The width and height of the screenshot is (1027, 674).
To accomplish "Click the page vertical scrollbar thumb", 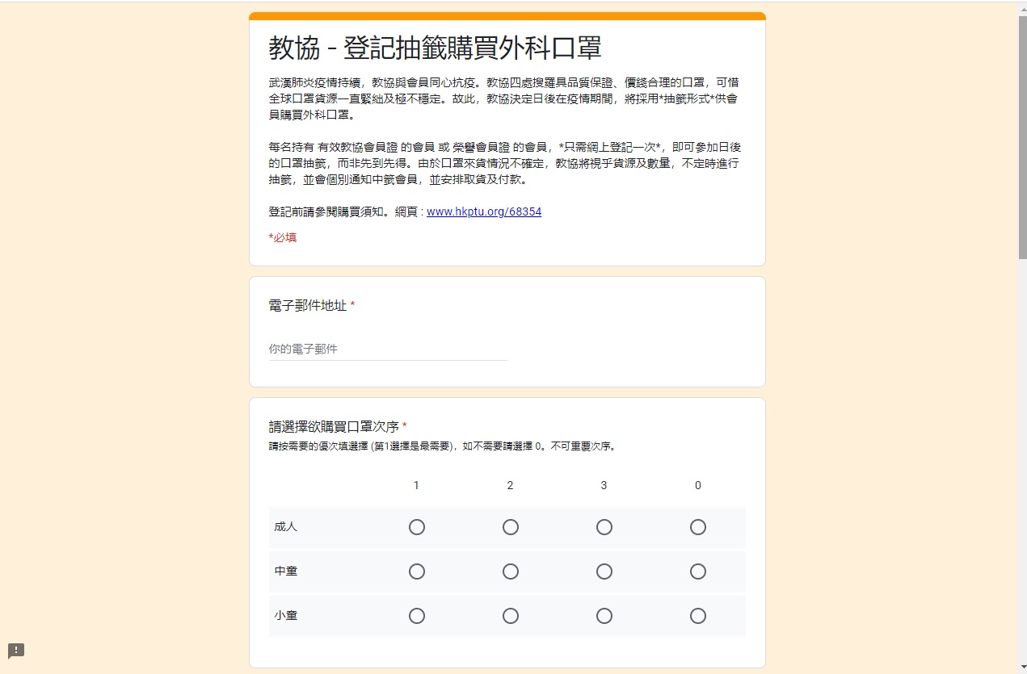I will click(x=1022, y=137).
